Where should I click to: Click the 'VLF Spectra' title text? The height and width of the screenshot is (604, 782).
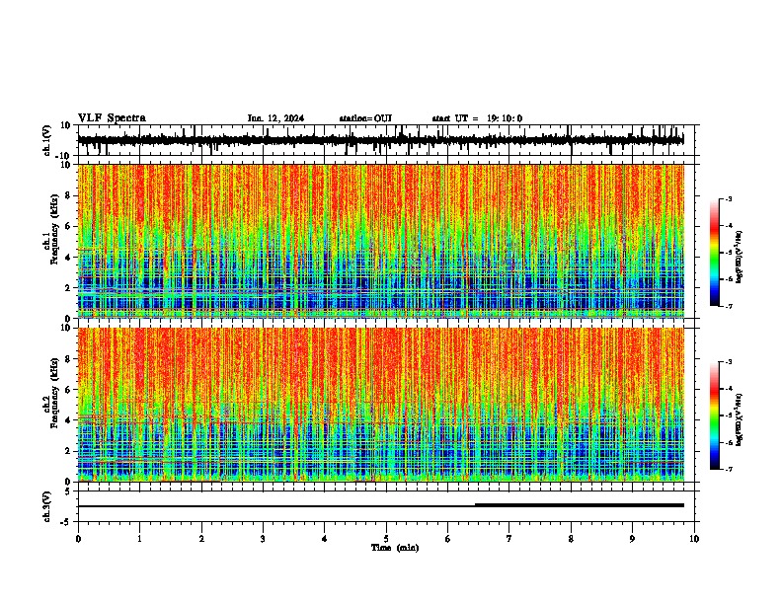pyautogui.click(x=112, y=118)
